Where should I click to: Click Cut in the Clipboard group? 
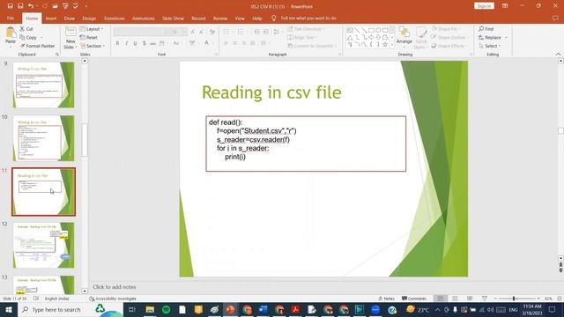coord(26,29)
